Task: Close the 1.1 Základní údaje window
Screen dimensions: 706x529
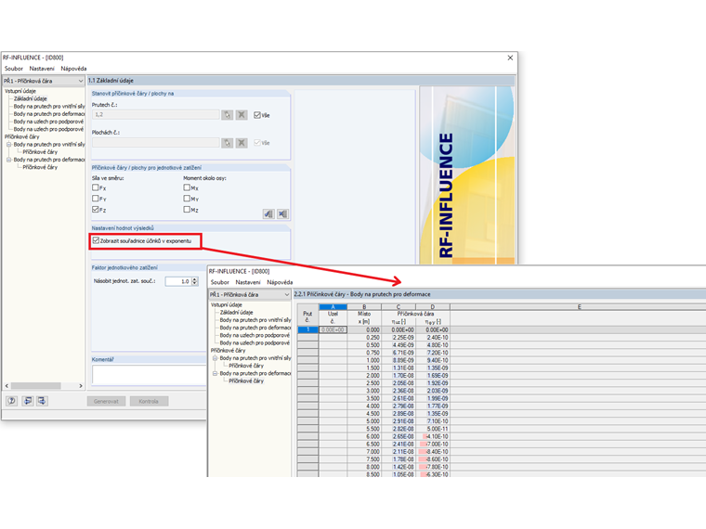Action: (x=510, y=58)
